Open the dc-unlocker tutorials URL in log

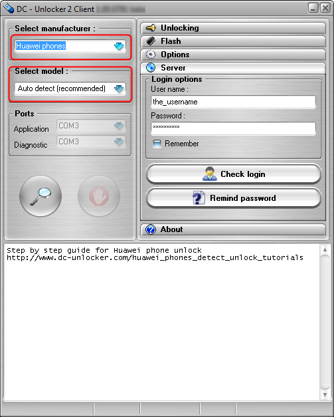[x=155, y=257]
